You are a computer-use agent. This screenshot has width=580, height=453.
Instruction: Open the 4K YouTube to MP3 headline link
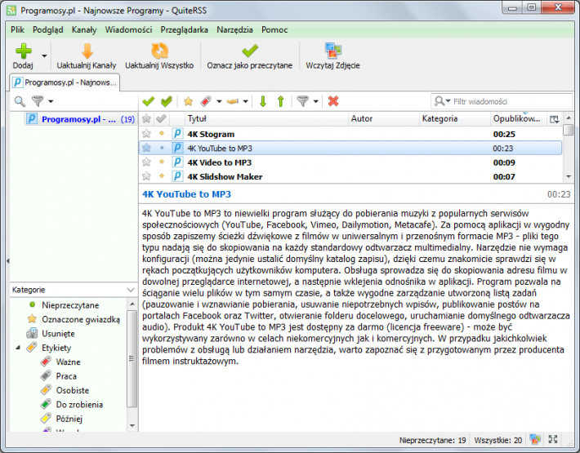(186, 194)
